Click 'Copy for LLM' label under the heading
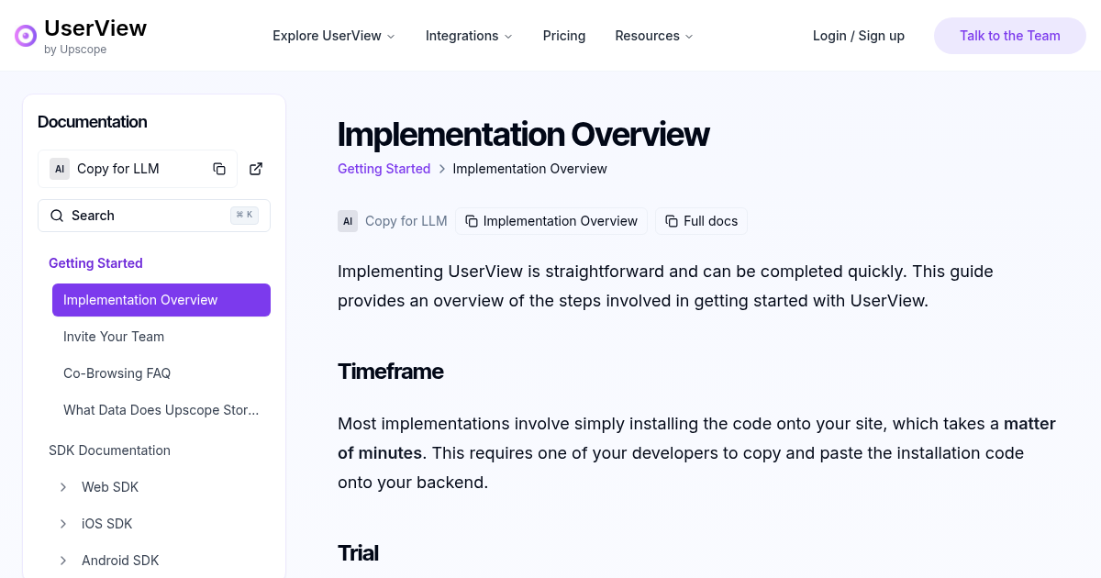Screen dimensions: 1101x578 (x=406, y=221)
